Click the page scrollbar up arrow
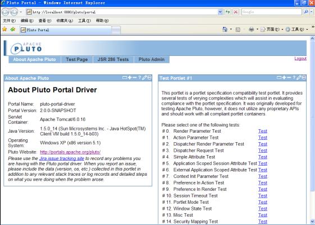The height and width of the screenshot is (225, 315). (312, 38)
